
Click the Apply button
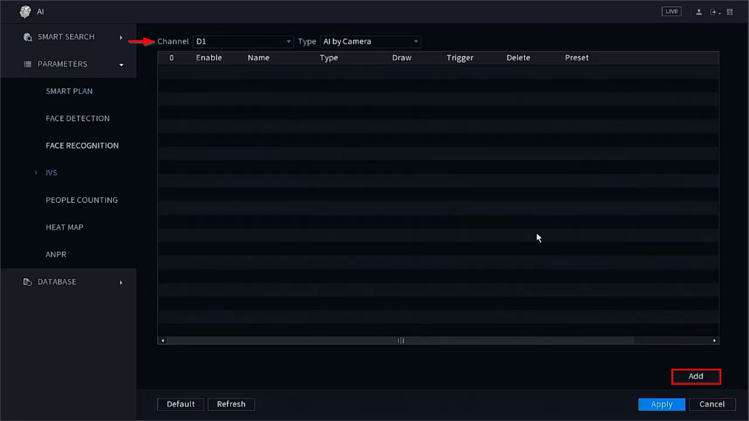pyautogui.click(x=661, y=404)
